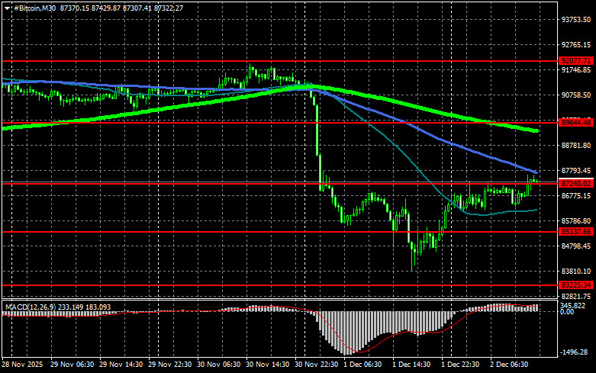
Task: Click the 29 Nov 06:30 time label
Action: pos(72,365)
